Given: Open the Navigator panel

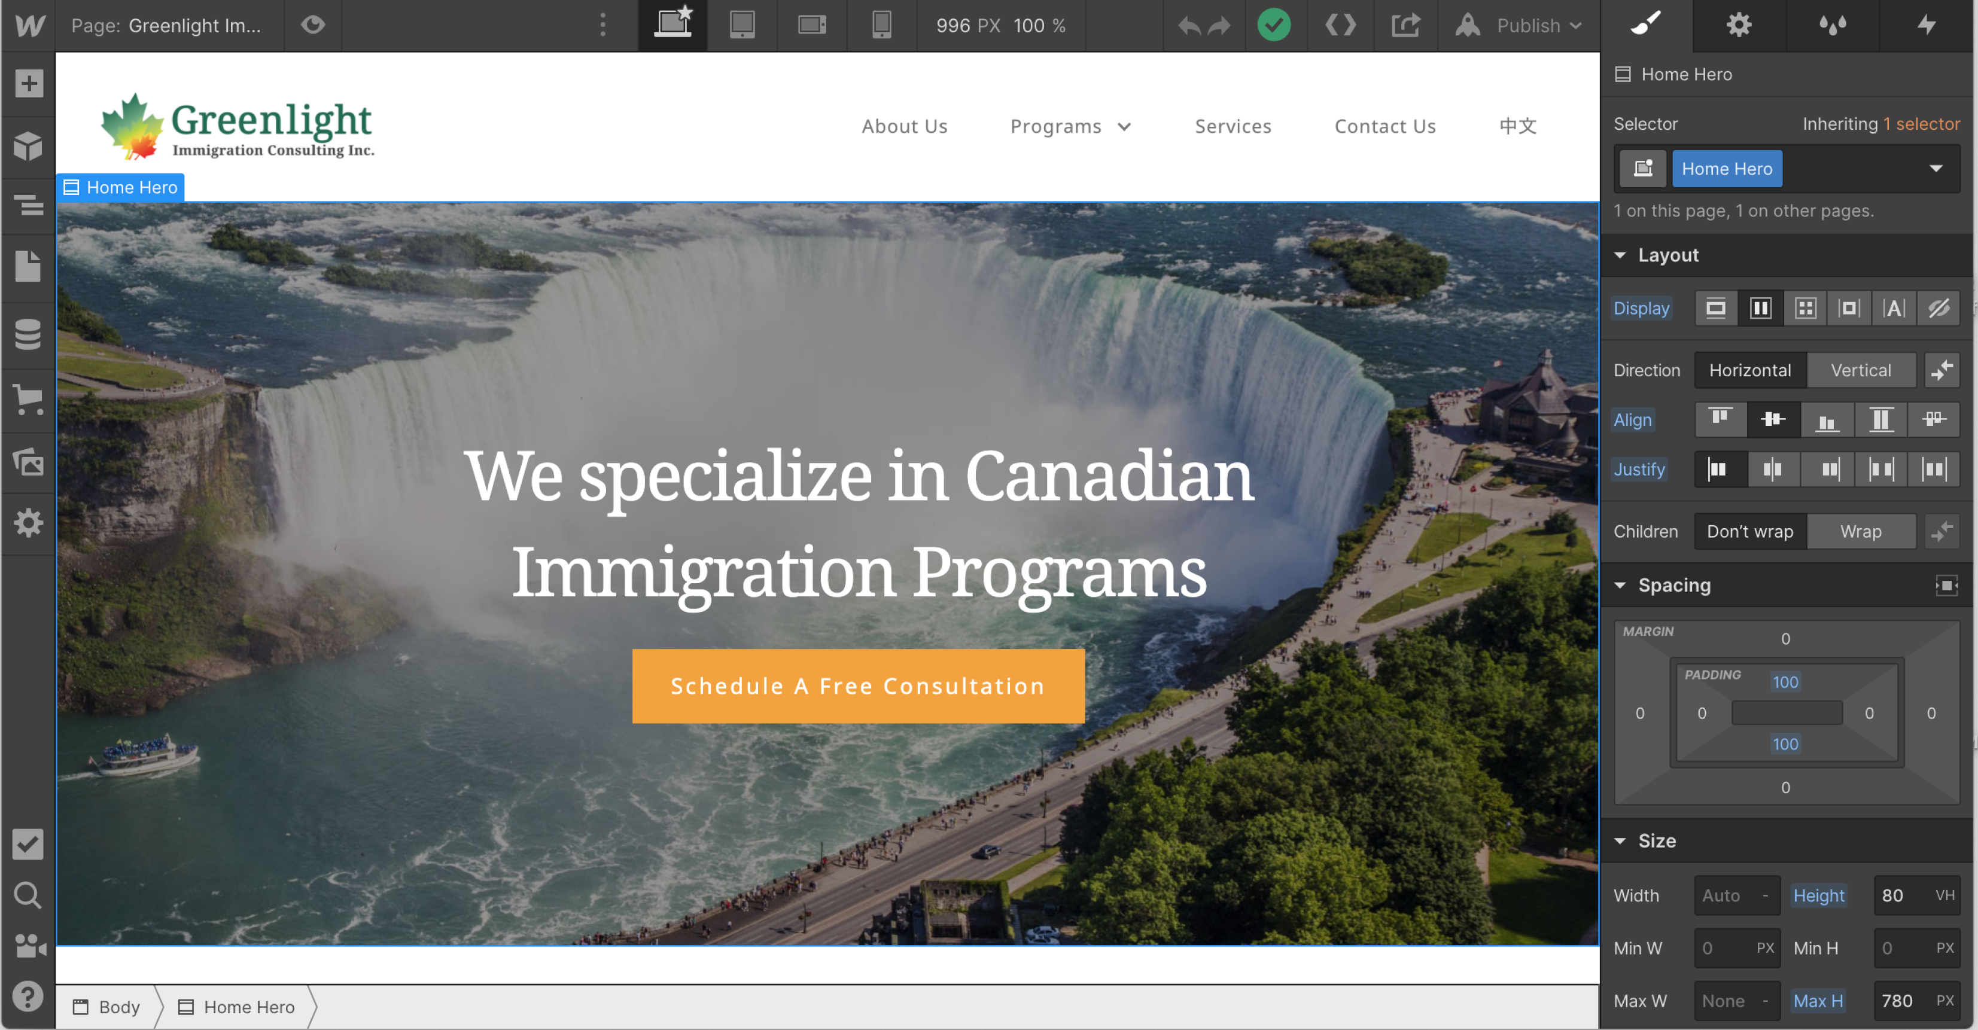Looking at the screenshot, I should (x=28, y=206).
